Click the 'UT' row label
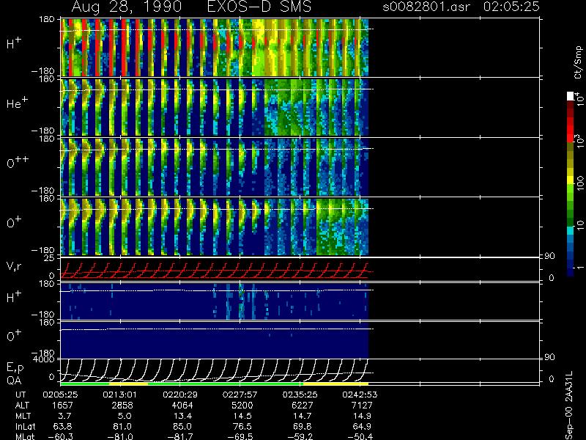Viewport: 586px width, 440px height. pyautogui.click(x=21, y=395)
